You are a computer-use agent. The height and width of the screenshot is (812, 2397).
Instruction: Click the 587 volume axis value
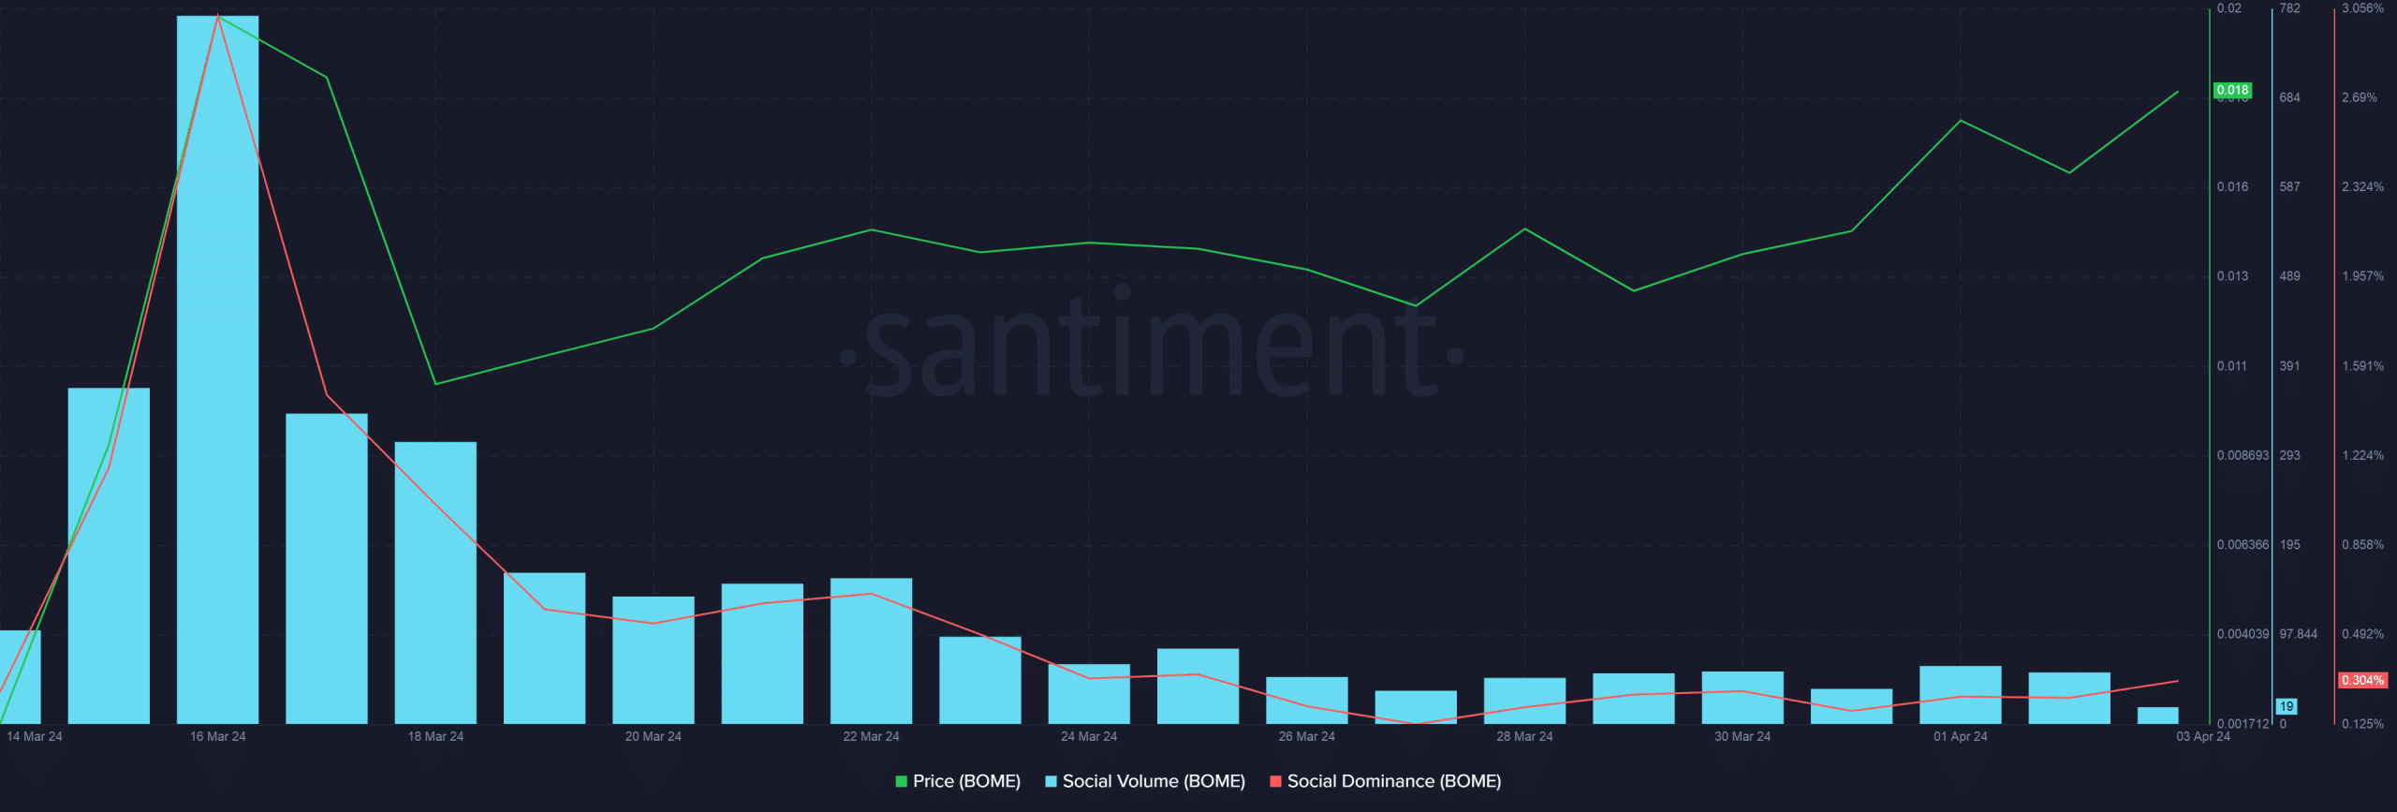click(x=2289, y=186)
